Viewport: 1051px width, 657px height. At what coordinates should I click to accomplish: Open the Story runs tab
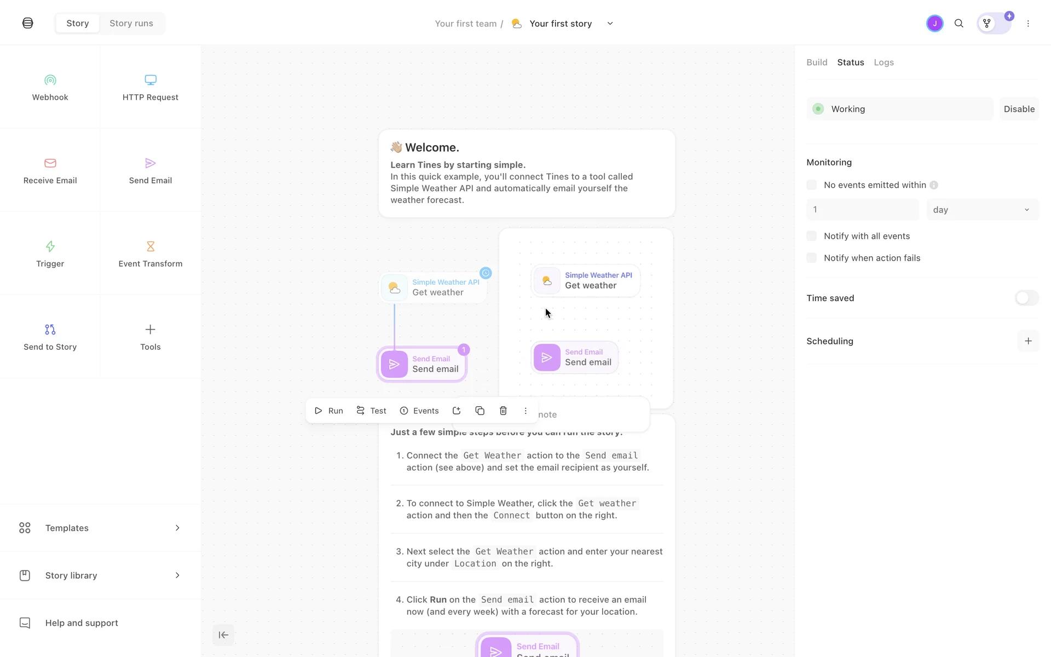(x=131, y=24)
